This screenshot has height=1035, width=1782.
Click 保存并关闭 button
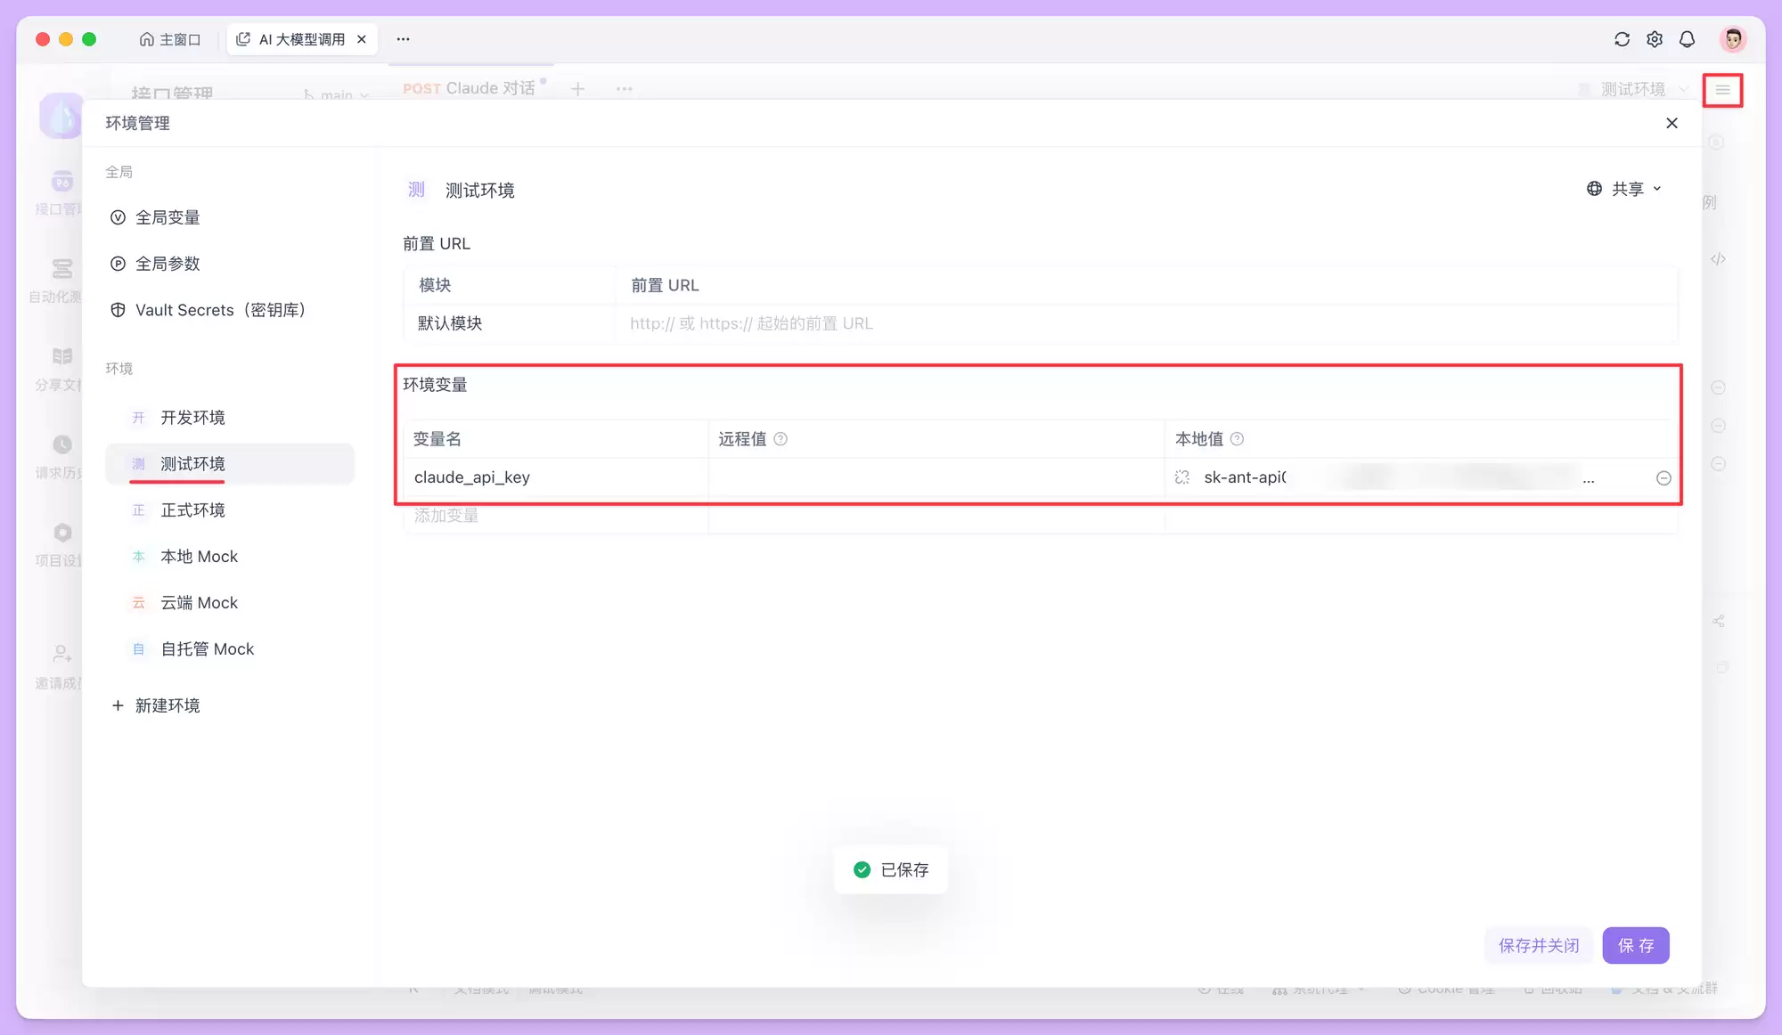pyautogui.click(x=1539, y=945)
